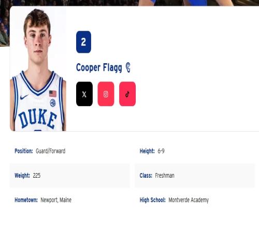259x228 pixels.
Task: Select the Montverde Academy text
Action: pos(189,200)
